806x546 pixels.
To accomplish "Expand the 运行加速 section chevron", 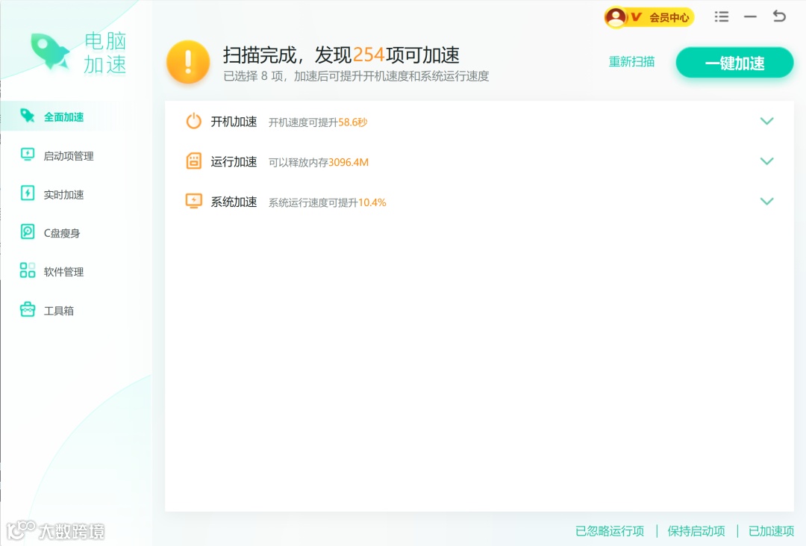I will click(766, 161).
